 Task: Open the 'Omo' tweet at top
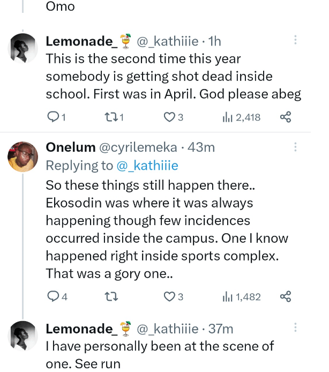[60, 7]
